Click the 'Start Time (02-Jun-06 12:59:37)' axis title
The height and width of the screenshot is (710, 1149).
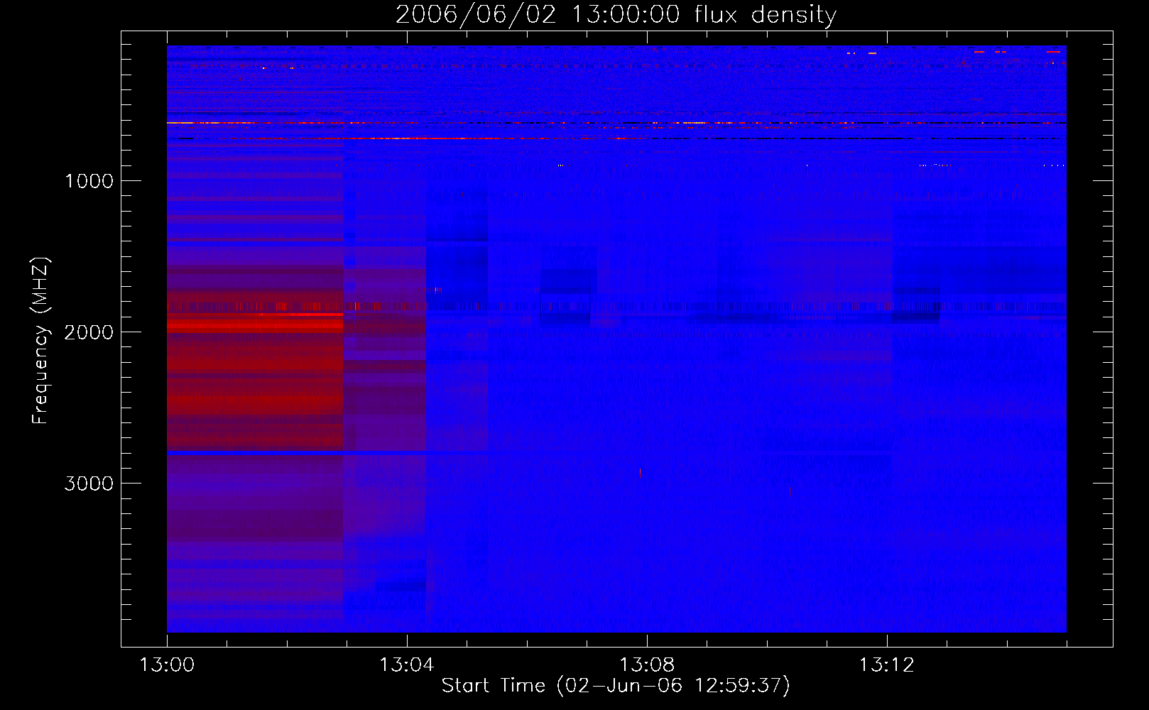coord(616,686)
